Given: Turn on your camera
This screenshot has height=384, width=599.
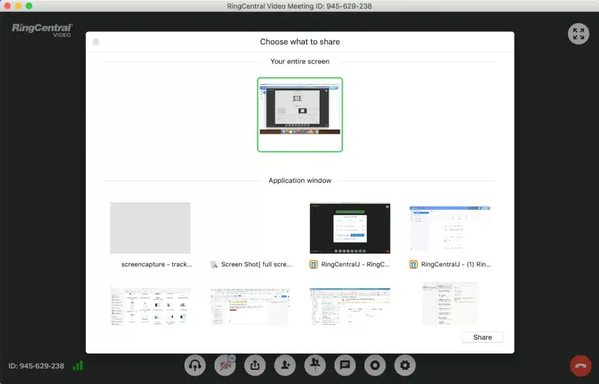Looking at the screenshot, I should pos(224,366).
